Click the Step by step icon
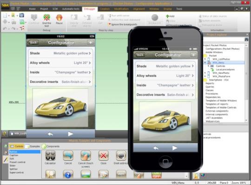Screen dimensions: 251x185 coord(74,18)
